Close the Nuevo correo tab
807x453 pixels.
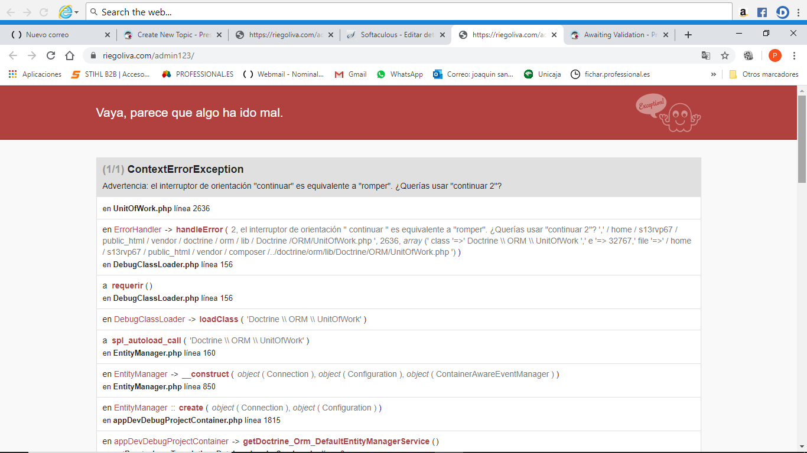107,35
